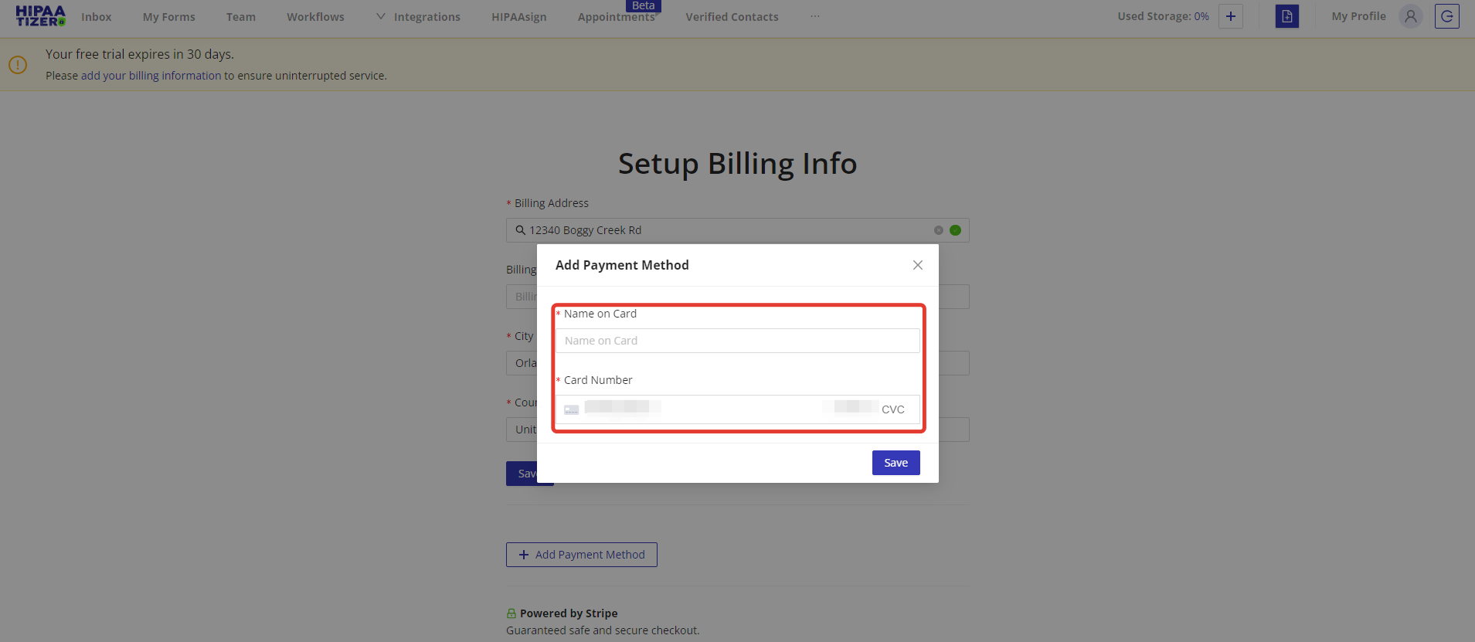Click the new form document icon
1475x642 pixels.
click(1286, 16)
